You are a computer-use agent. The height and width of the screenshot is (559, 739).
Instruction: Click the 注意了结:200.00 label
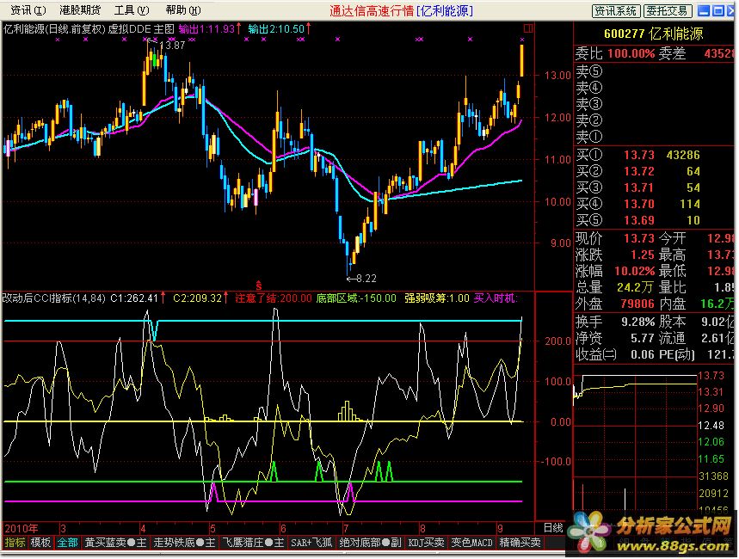tap(274, 298)
